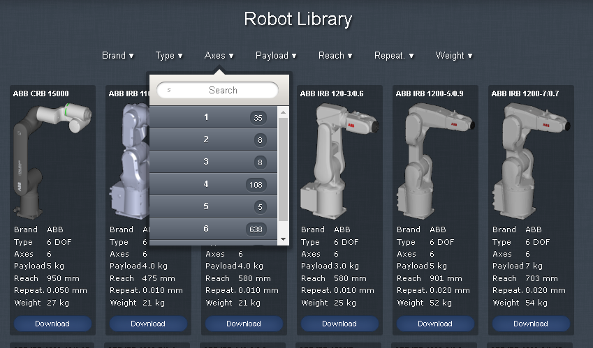Open the Repeat. filter dropdown
This screenshot has width=593, height=348.
click(x=394, y=56)
